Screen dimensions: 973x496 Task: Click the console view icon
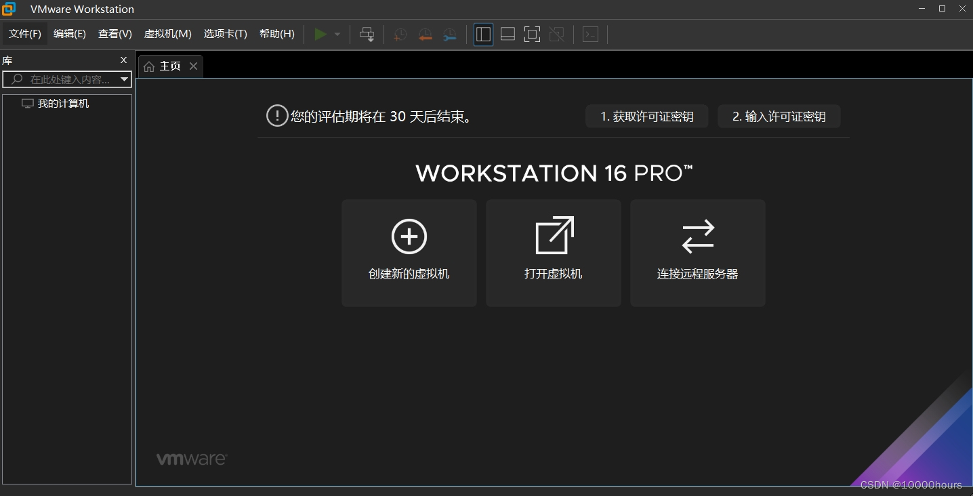590,34
